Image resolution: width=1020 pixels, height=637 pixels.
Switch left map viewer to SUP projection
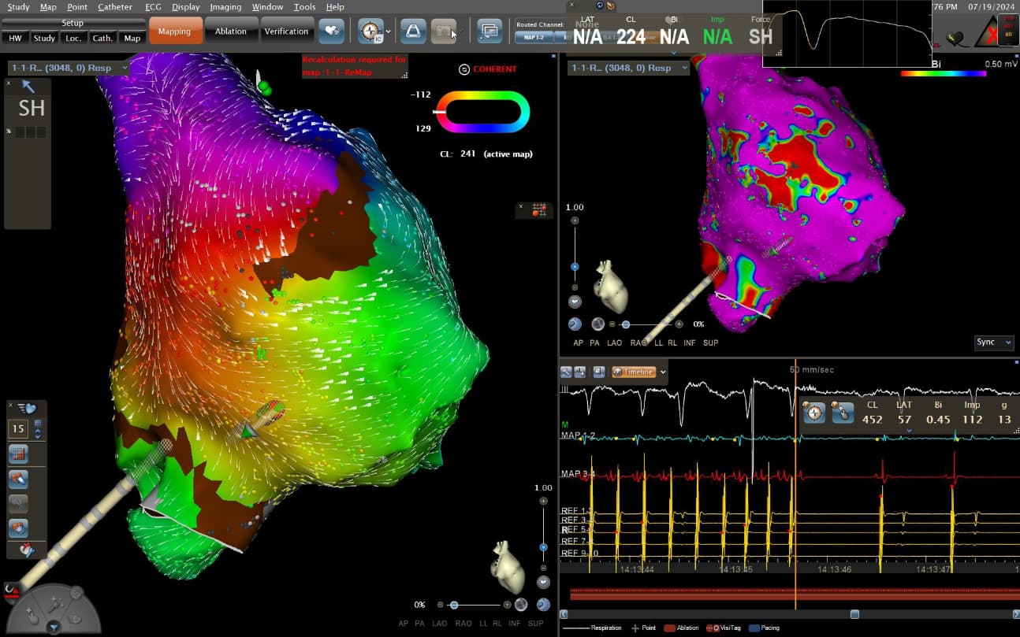535,624
